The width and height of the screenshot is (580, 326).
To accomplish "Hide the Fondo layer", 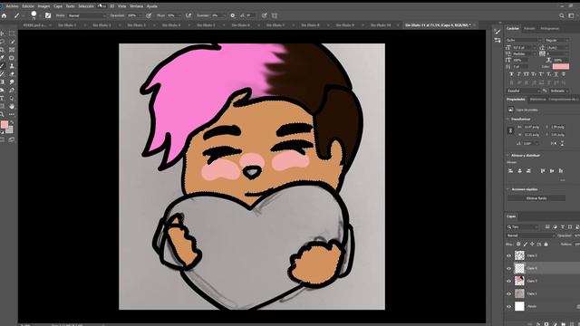I will [509, 306].
